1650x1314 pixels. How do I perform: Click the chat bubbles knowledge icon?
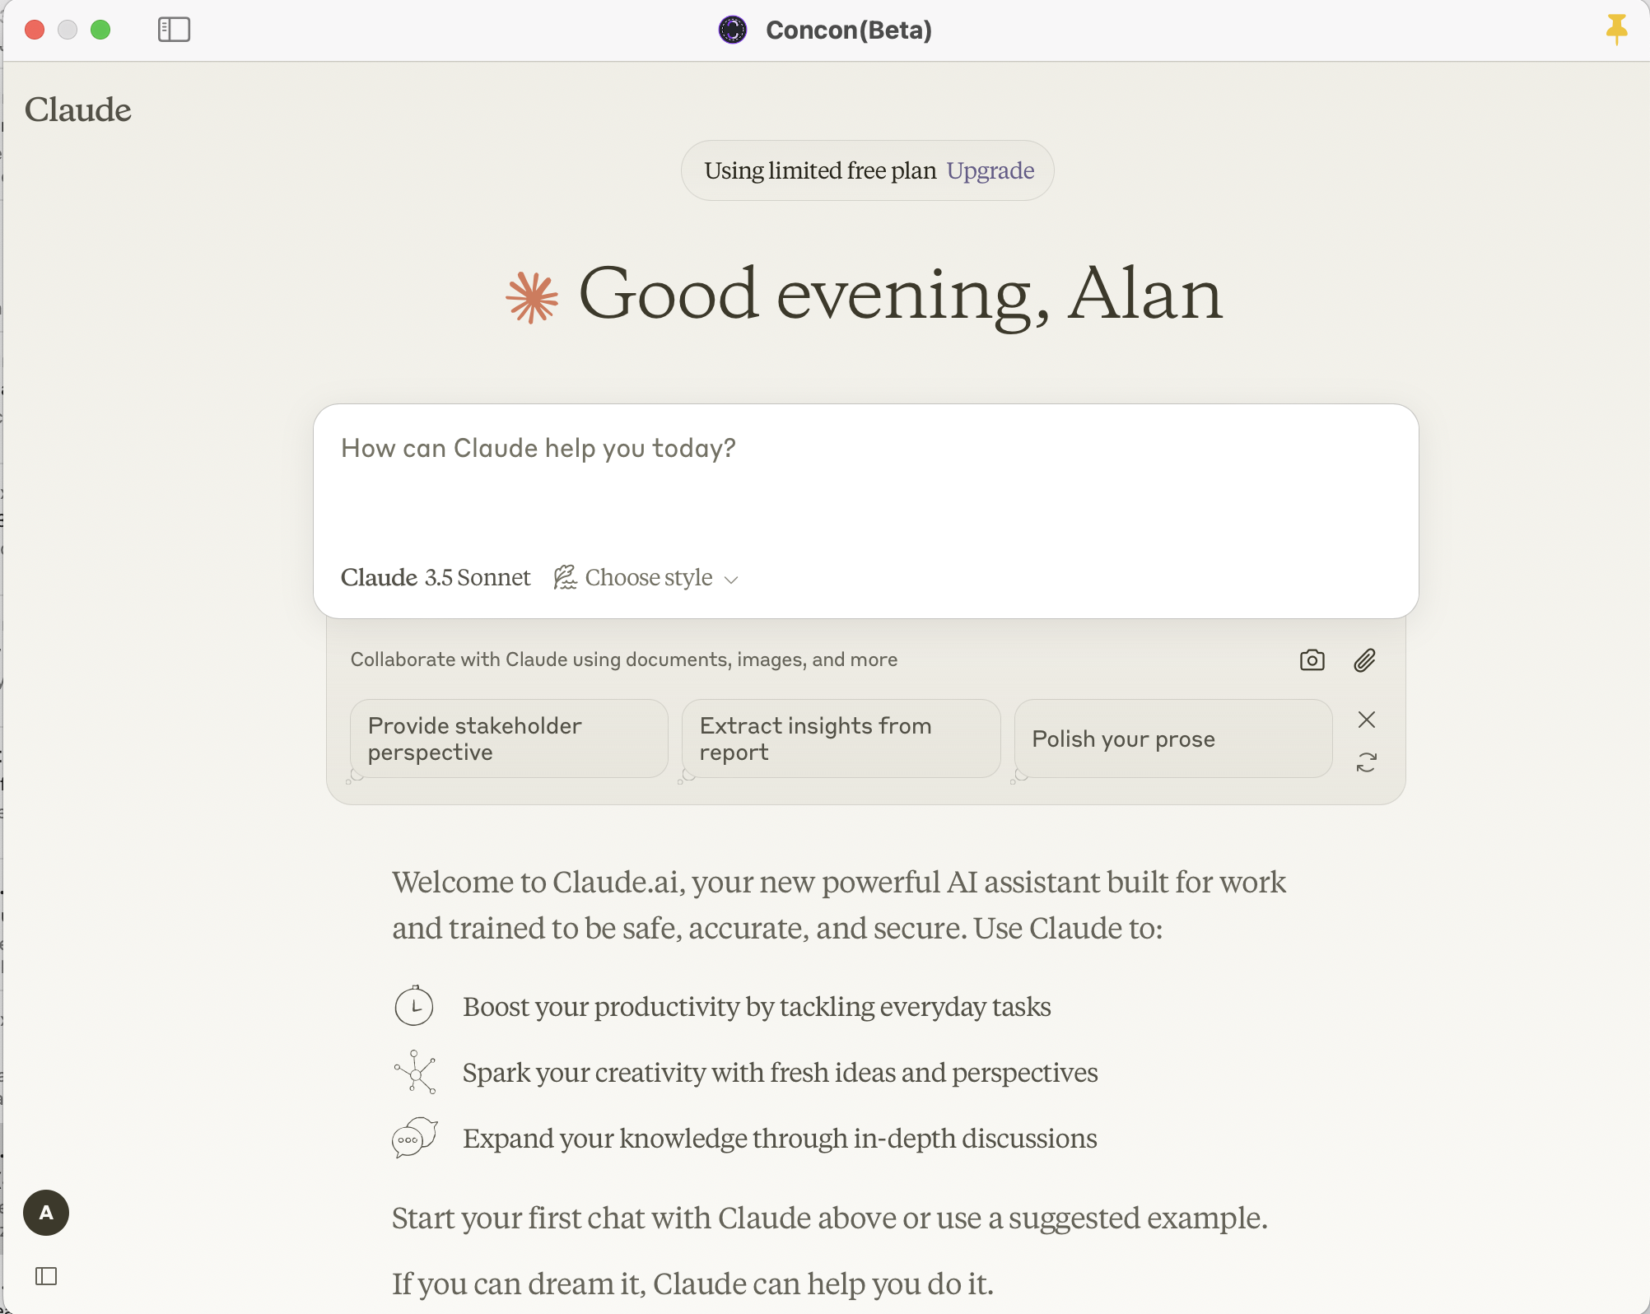(414, 1138)
